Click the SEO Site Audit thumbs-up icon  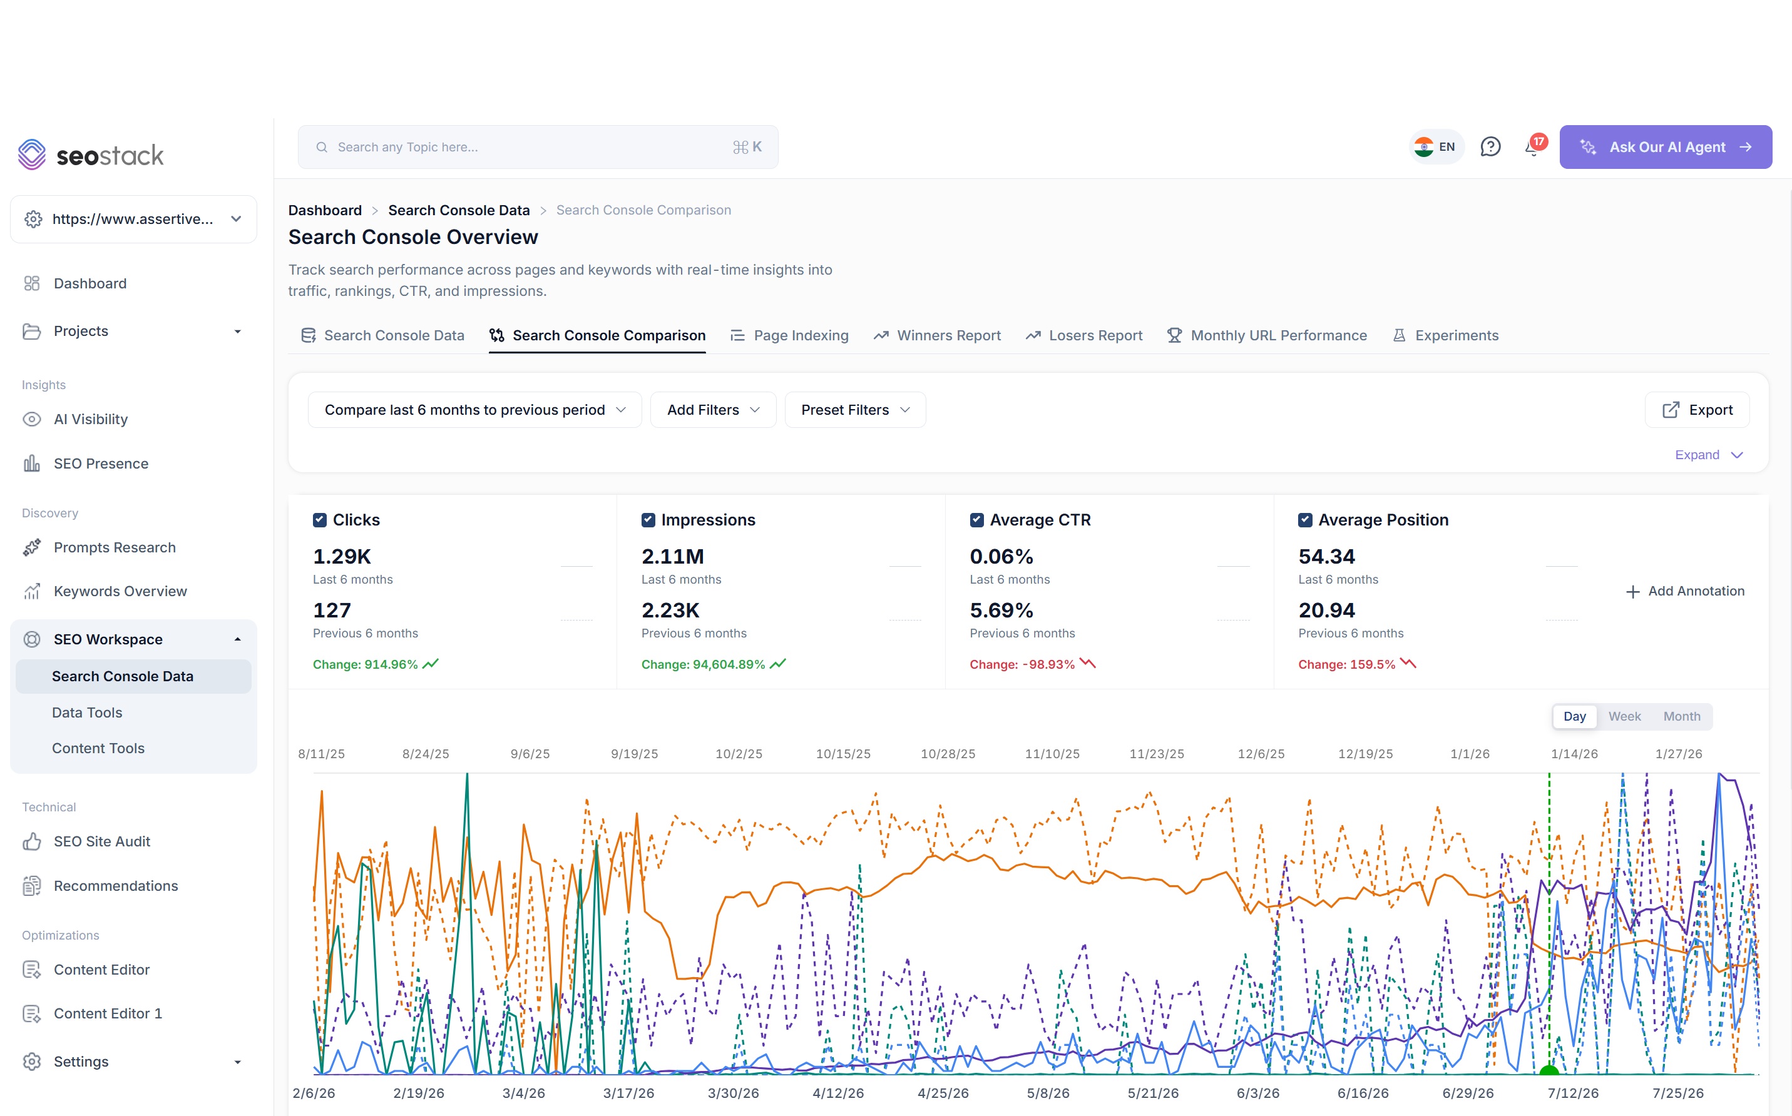tap(32, 841)
